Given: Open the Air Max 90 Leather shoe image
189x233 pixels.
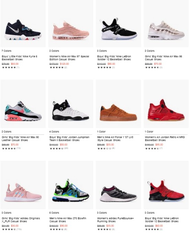Looking at the screenshot, I should point(23,104).
